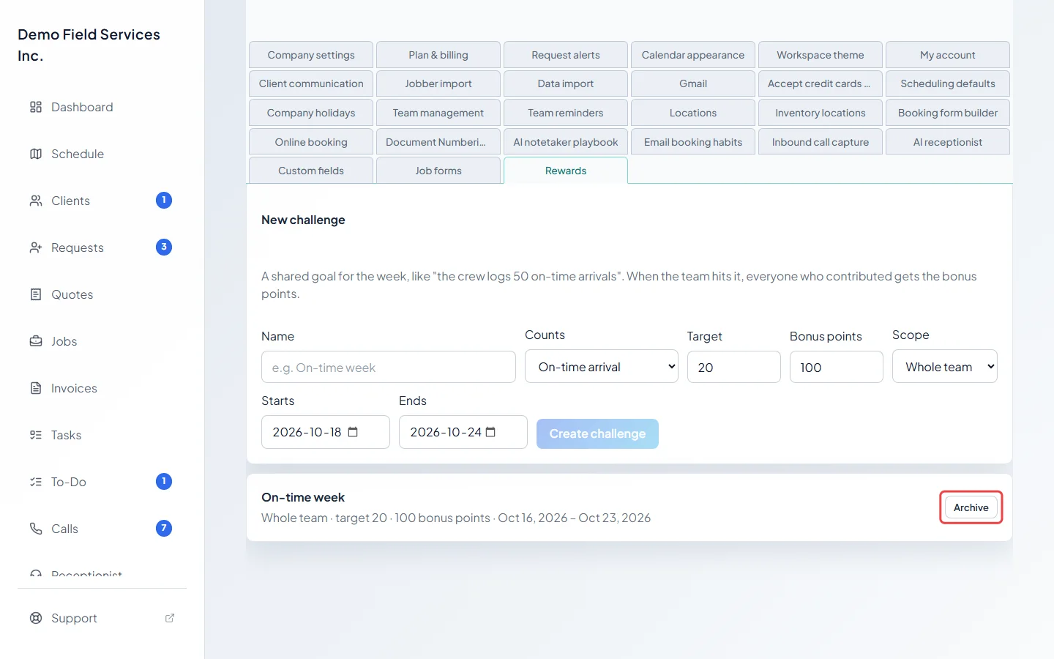Image resolution: width=1054 pixels, height=659 pixels.
Task: Open the Data import tab
Action: point(566,83)
